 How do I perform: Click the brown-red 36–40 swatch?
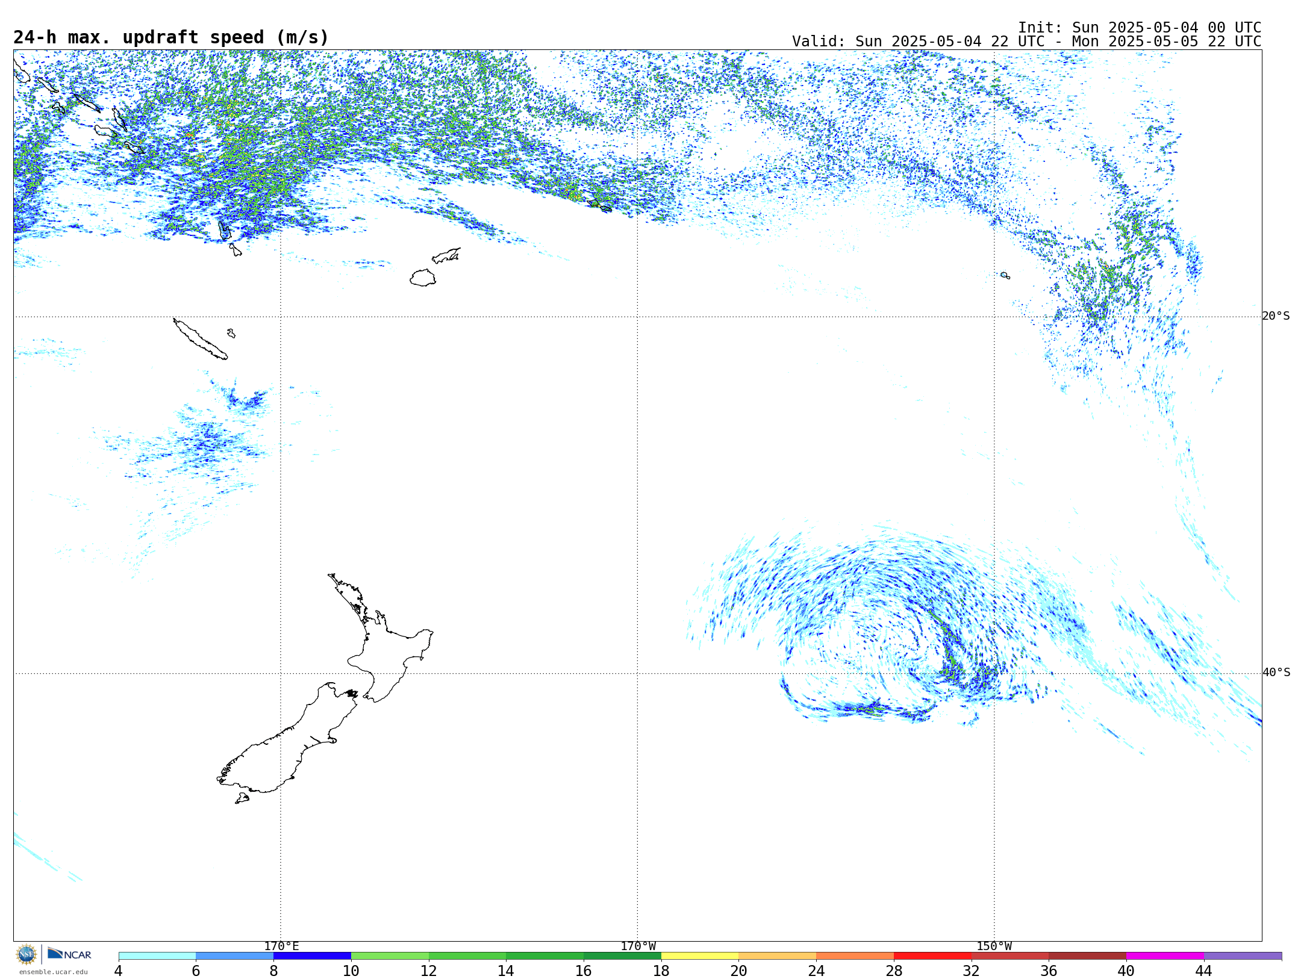tap(1087, 956)
